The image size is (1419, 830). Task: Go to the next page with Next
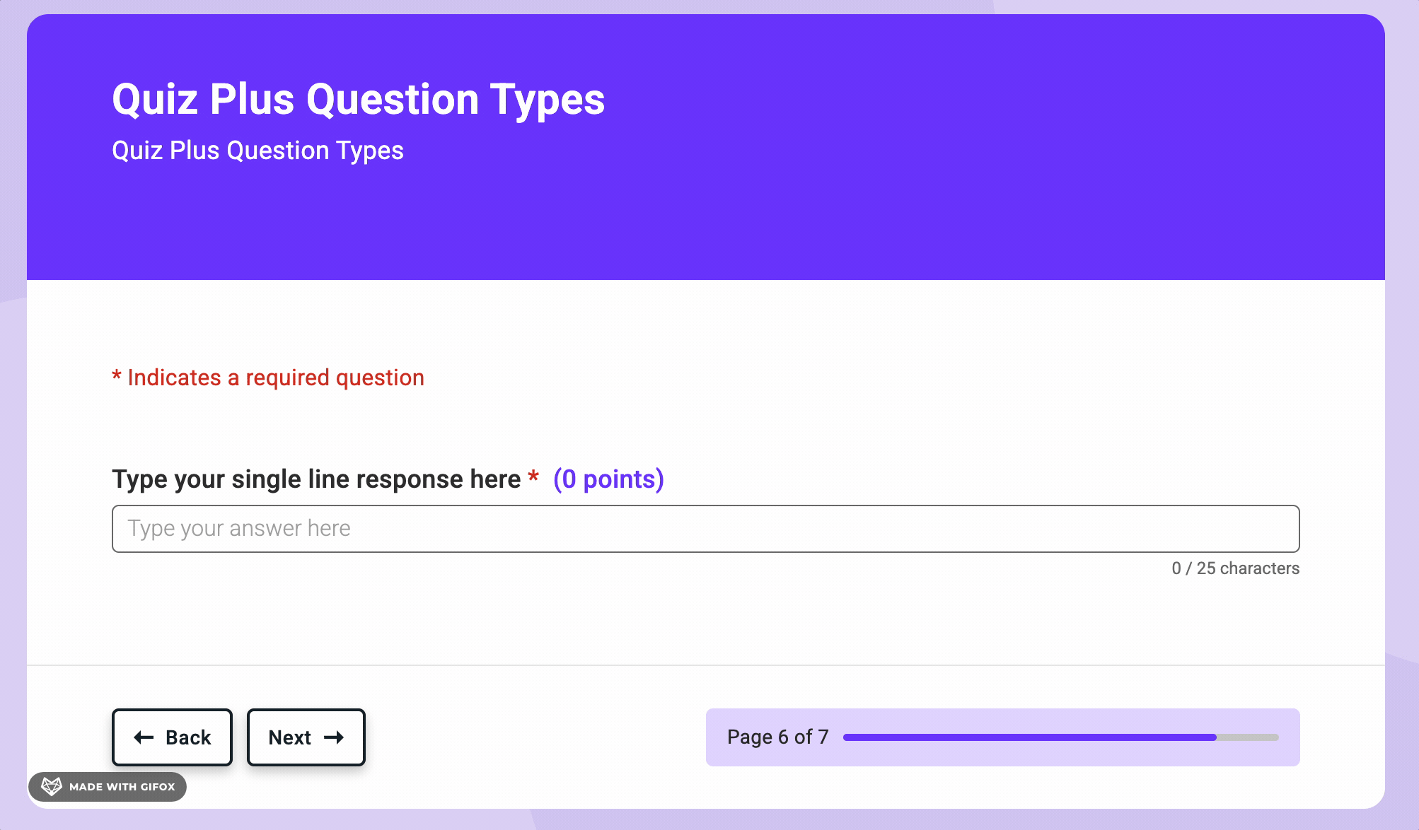pos(306,737)
